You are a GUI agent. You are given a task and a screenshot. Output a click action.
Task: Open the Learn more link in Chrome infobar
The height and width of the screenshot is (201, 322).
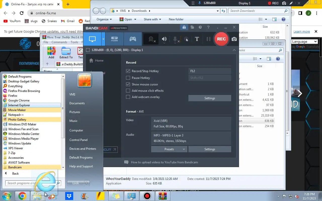click(x=302, y=32)
